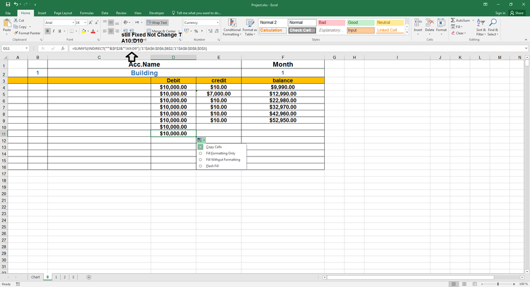Open the File tab

[x=8, y=13]
